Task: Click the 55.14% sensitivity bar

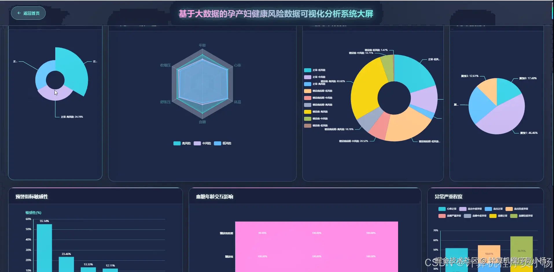Action: (44, 248)
